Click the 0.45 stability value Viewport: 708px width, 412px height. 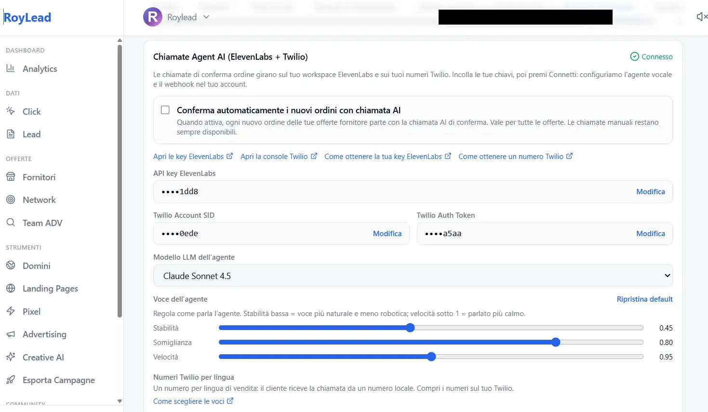point(666,328)
